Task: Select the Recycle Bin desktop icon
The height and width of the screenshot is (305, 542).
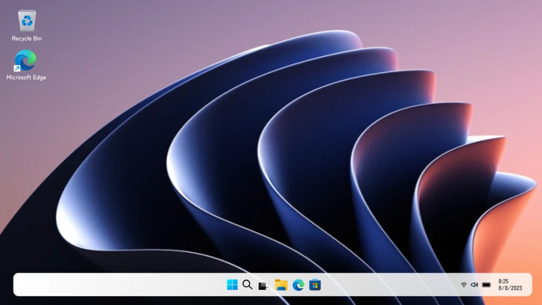Action: coord(27,21)
